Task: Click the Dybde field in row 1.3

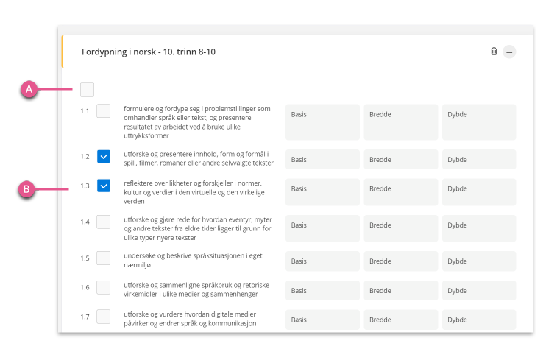Action: tap(479, 192)
